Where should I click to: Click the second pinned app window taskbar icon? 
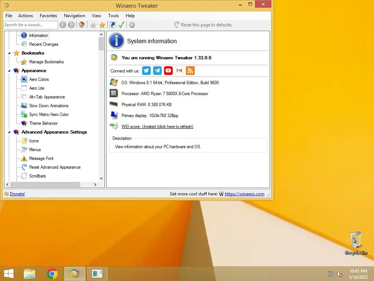click(x=97, y=274)
